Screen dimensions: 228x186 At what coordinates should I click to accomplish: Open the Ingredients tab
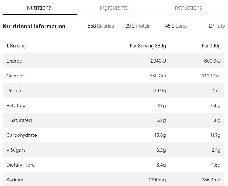[x=114, y=8]
